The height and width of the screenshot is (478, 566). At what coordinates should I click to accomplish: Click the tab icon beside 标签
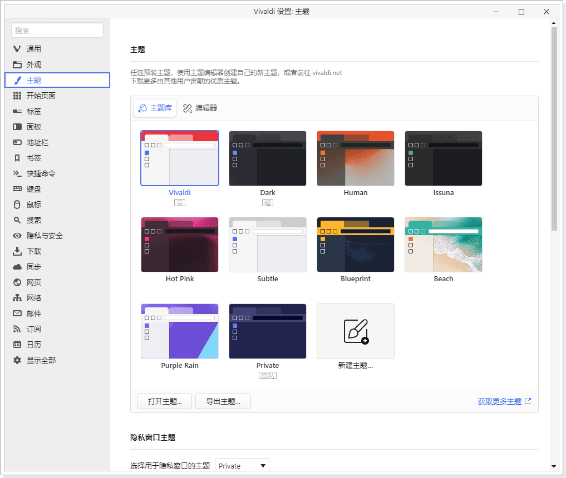click(x=17, y=111)
